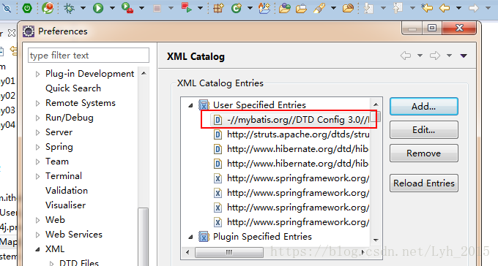
Task: Click the Next Annotation toolbar icon
Action: 368,8
